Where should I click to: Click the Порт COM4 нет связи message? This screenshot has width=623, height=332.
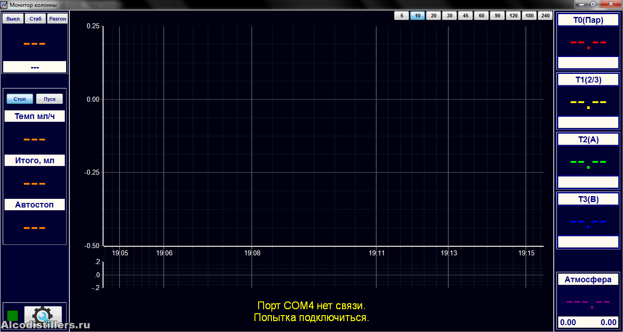pos(311,306)
